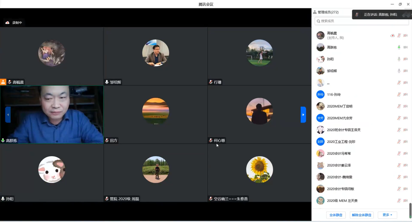This screenshot has width=412, height=222.
Task: Go to next page of video tiles
Action: point(303,115)
